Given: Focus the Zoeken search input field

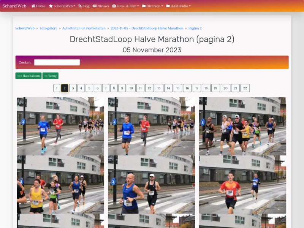Looking at the screenshot, I should click(x=57, y=62).
